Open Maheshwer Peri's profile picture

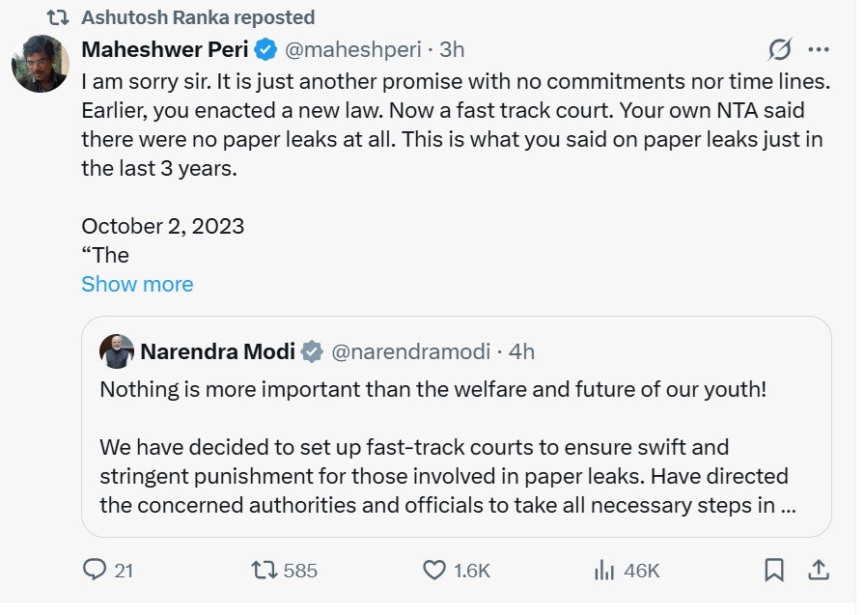pyautogui.click(x=41, y=64)
